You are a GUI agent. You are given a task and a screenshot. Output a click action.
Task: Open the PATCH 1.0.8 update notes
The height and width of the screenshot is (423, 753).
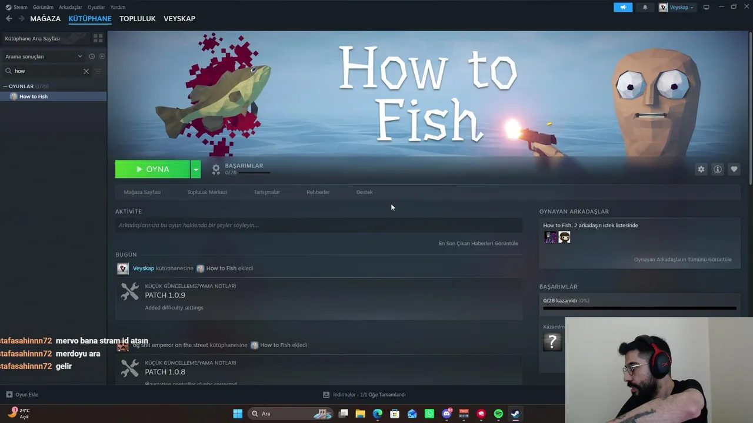click(319, 370)
